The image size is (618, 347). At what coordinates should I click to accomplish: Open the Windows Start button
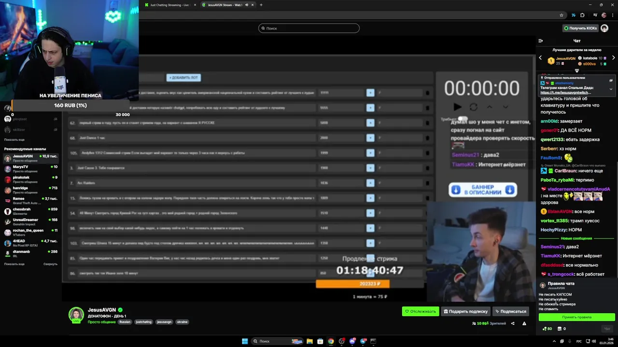[x=245, y=341]
